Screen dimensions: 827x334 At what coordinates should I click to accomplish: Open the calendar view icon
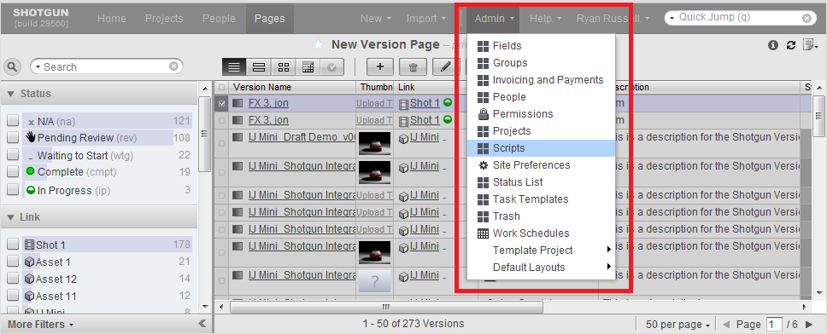[308, 66]
